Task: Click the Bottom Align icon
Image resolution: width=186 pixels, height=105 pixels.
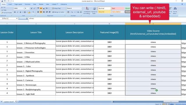Action: (x=44, y=8)
